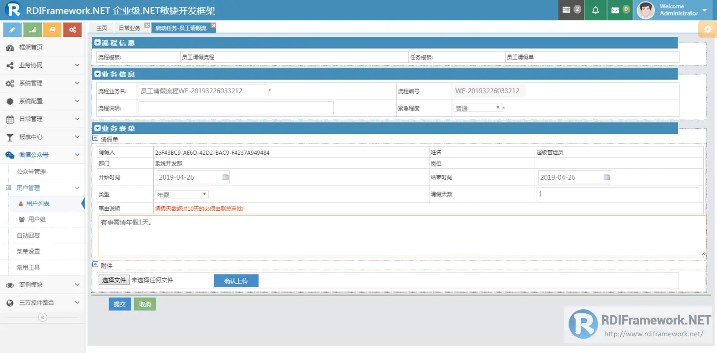Expand the 系统管理 menu

pos(42,83)
